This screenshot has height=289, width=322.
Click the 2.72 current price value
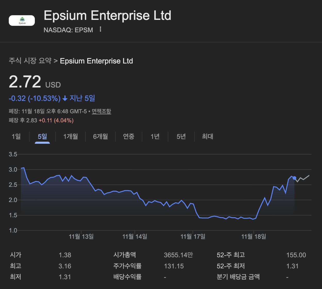25,82
